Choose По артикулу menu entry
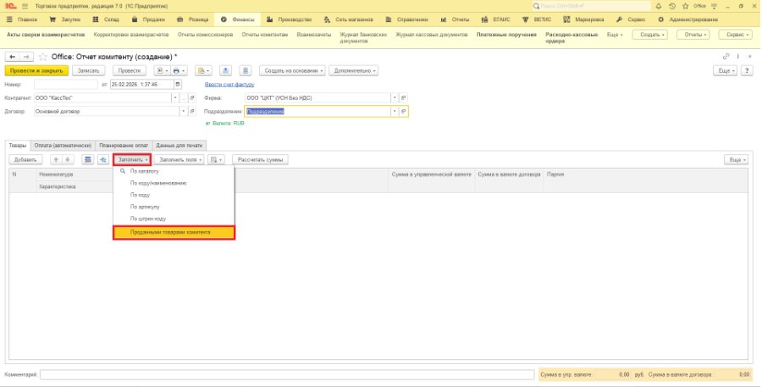The height and width of the screenshot is (387, 762). [174, 207]
